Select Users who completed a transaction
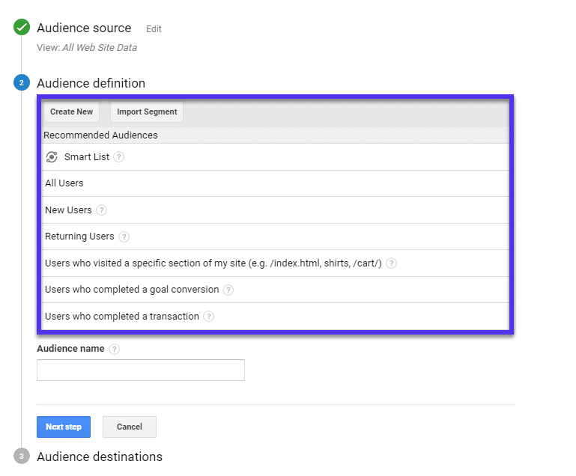This screenshot has width=576, height=476. tap(122, 317)
